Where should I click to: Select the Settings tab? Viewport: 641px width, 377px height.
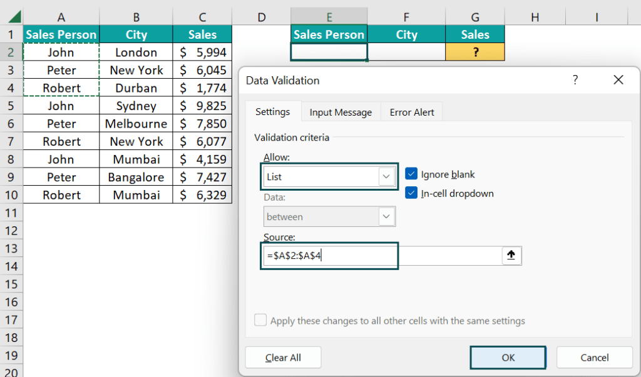[x=273, y=112]
